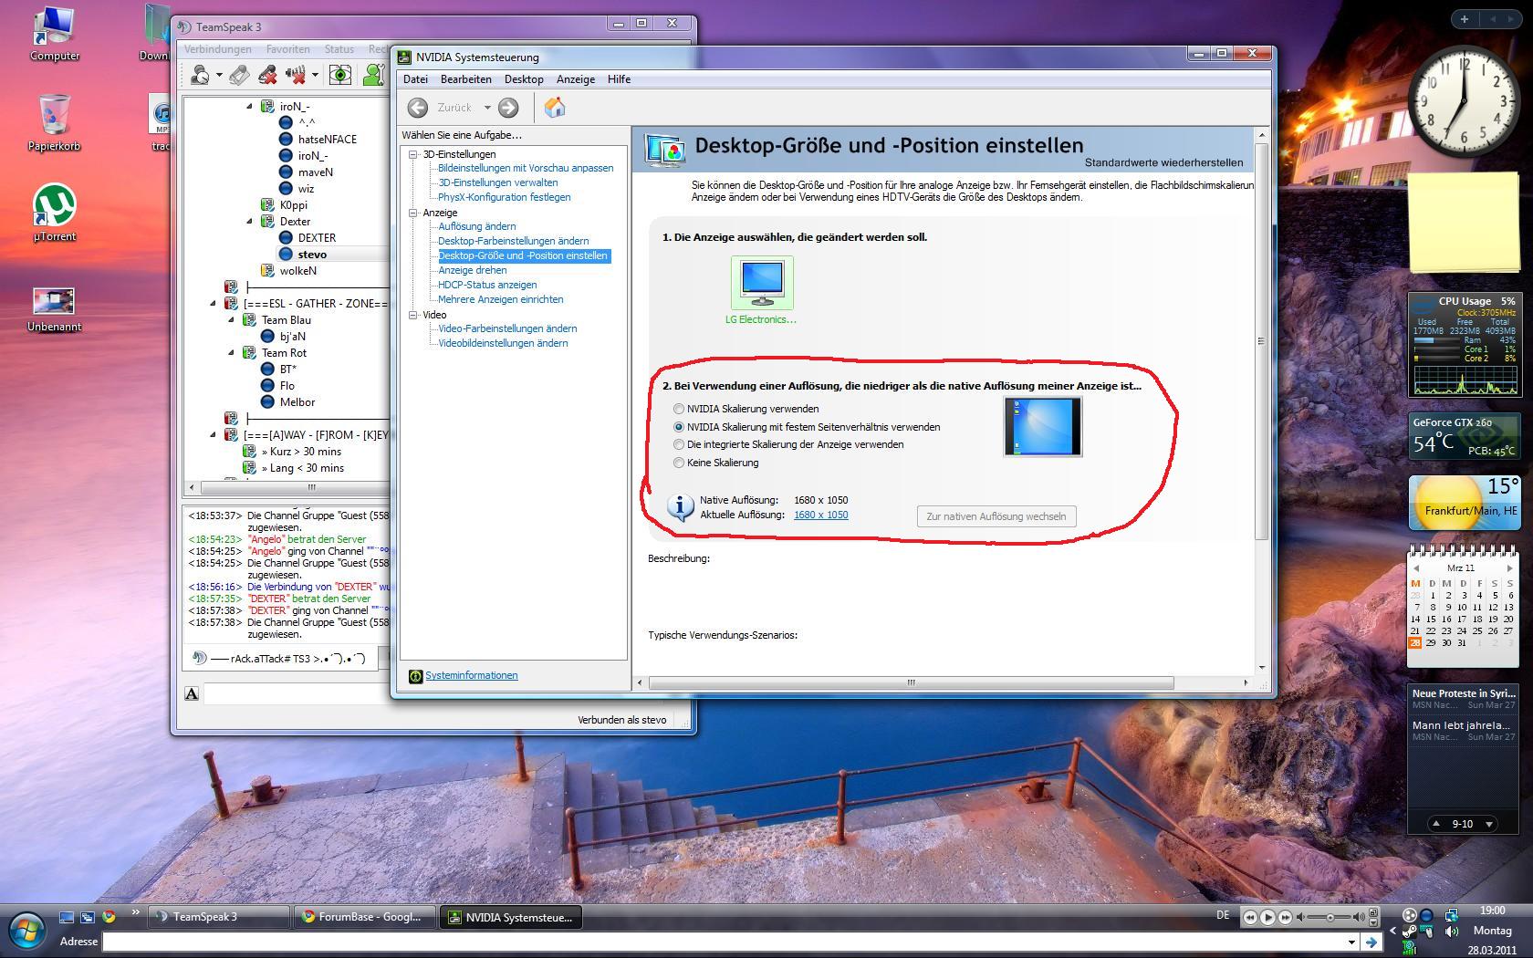
Task: Open the Papierkorb recycle bin icon
Action: click(x=54, y=123)
